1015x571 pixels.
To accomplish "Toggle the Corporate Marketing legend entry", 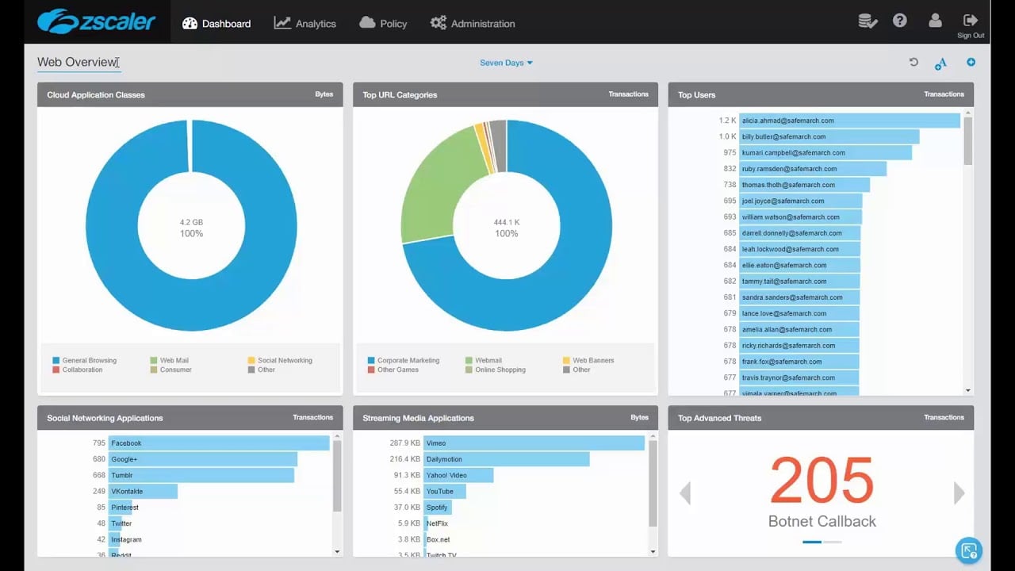I will pyautogui.click(x=404, y=360).
